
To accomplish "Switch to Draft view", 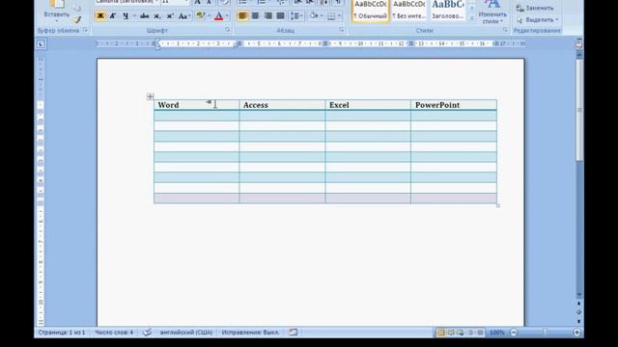I will (480, 333).
